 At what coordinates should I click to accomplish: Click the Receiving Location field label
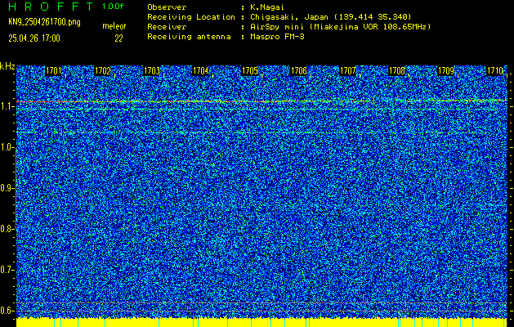[x=191, y=17]
